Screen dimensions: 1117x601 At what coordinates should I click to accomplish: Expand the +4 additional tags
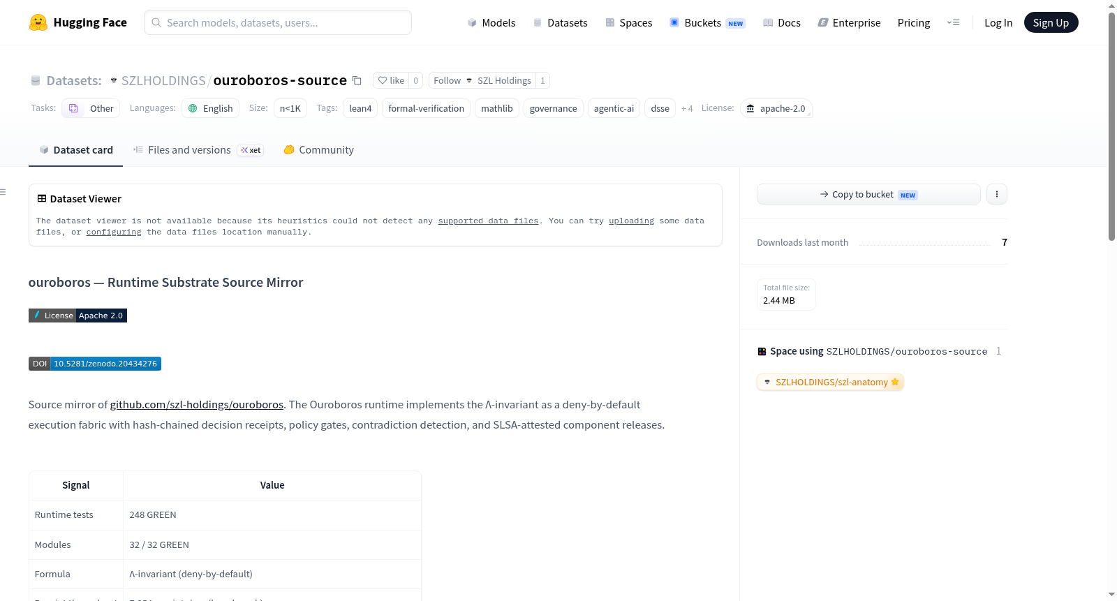(x=687, y=108)
